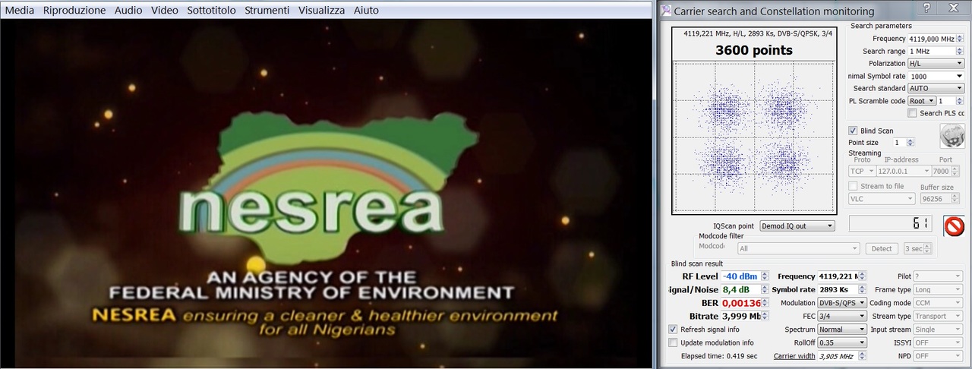The height and width of the screenshot is (369, 972).
Task: Open the Modcode filter All dropdown
Action: pos(798,248)
